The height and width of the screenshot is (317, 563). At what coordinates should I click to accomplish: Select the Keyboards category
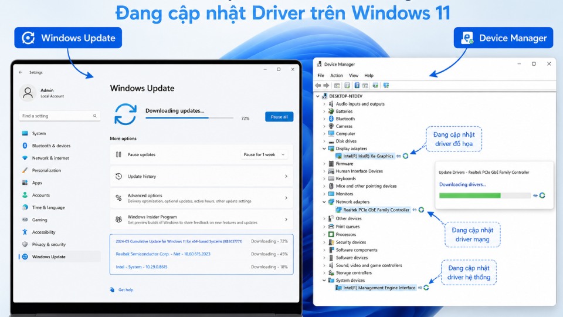346,178
